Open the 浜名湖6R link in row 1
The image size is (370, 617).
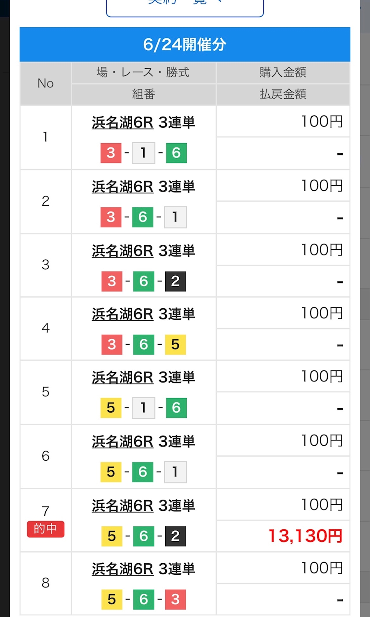click(122, 122)
